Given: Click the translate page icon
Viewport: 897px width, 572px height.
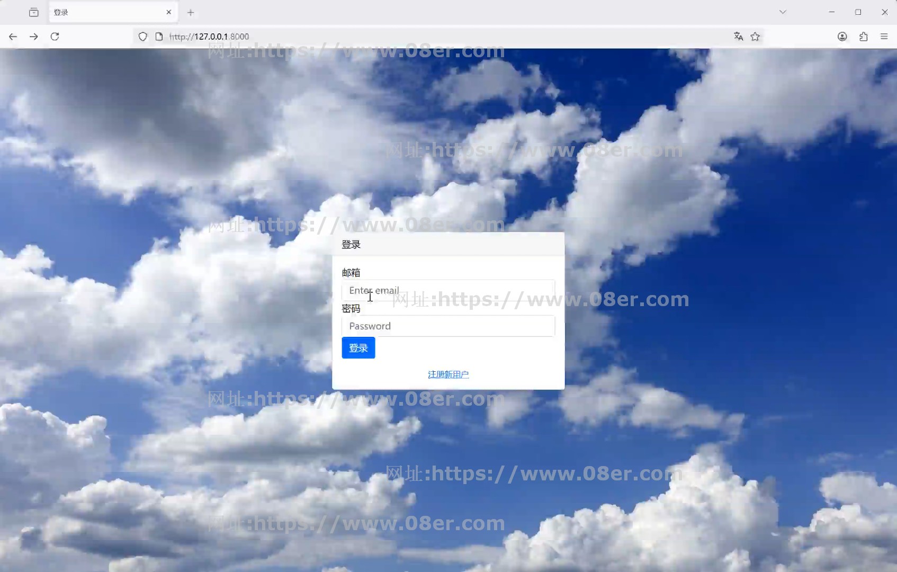Looking at the screenshot, I should click(738, 37).
